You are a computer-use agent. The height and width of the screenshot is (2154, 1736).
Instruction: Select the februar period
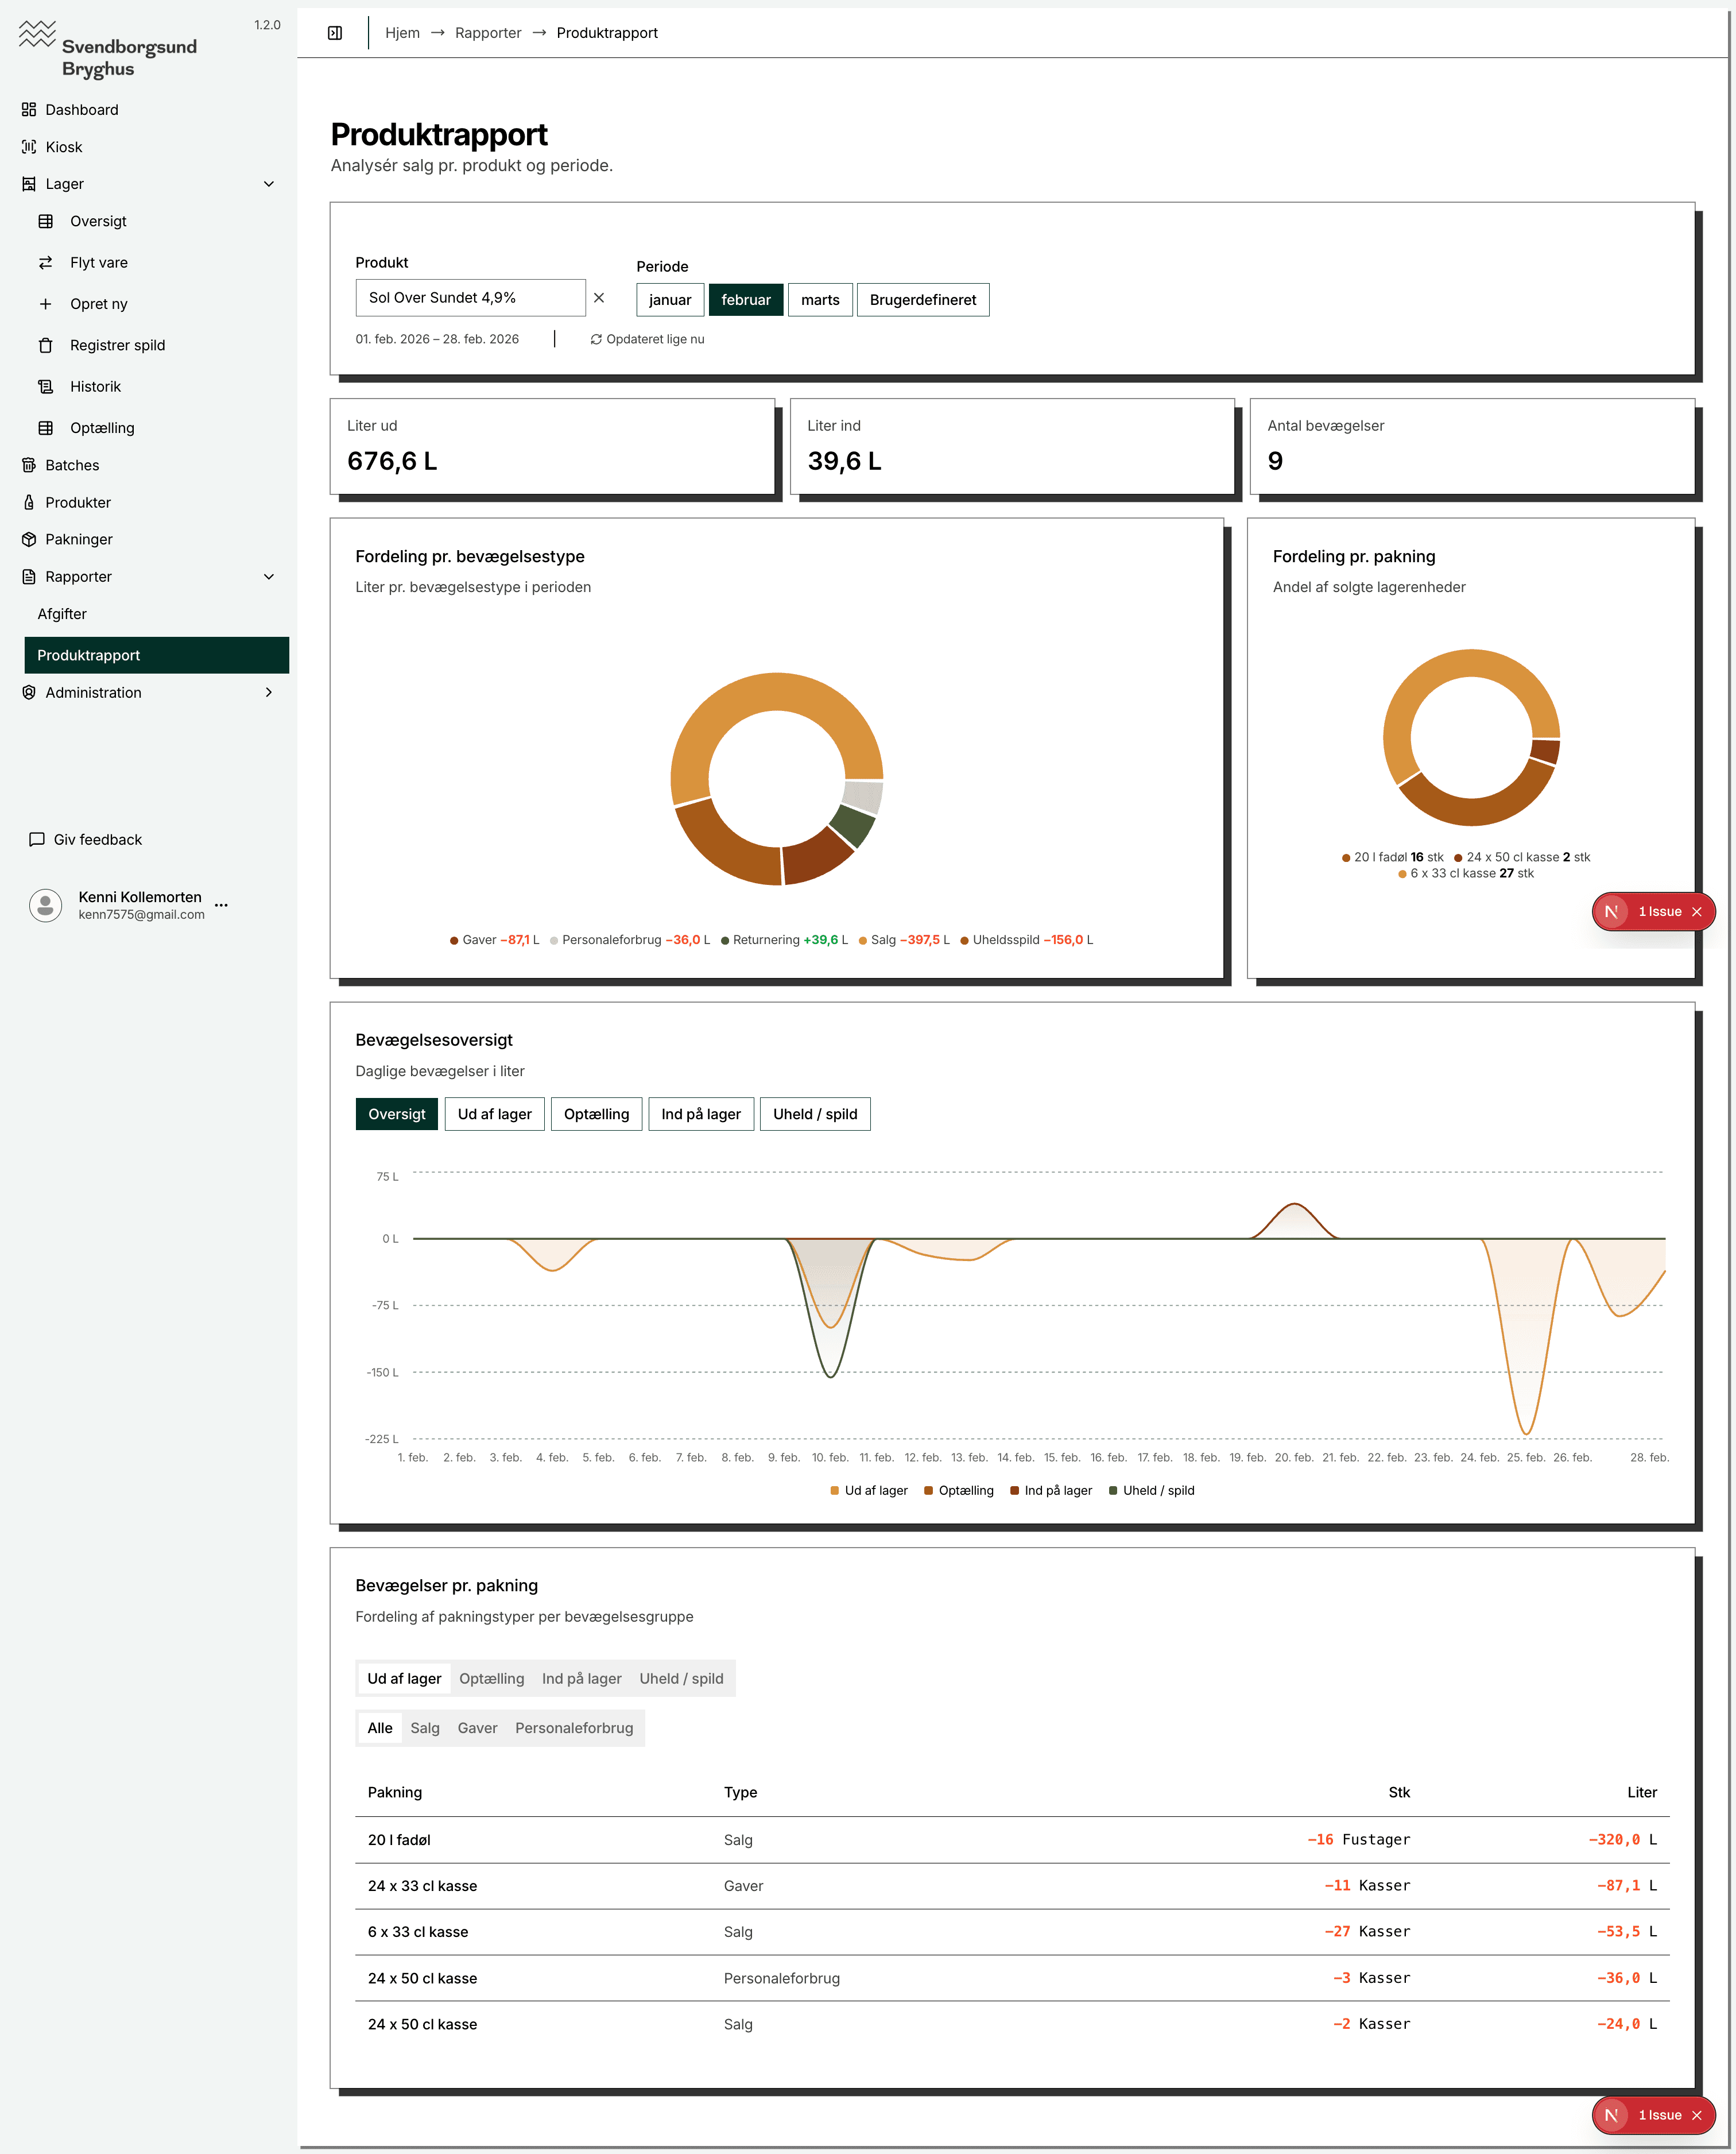(x=746, y=300)
